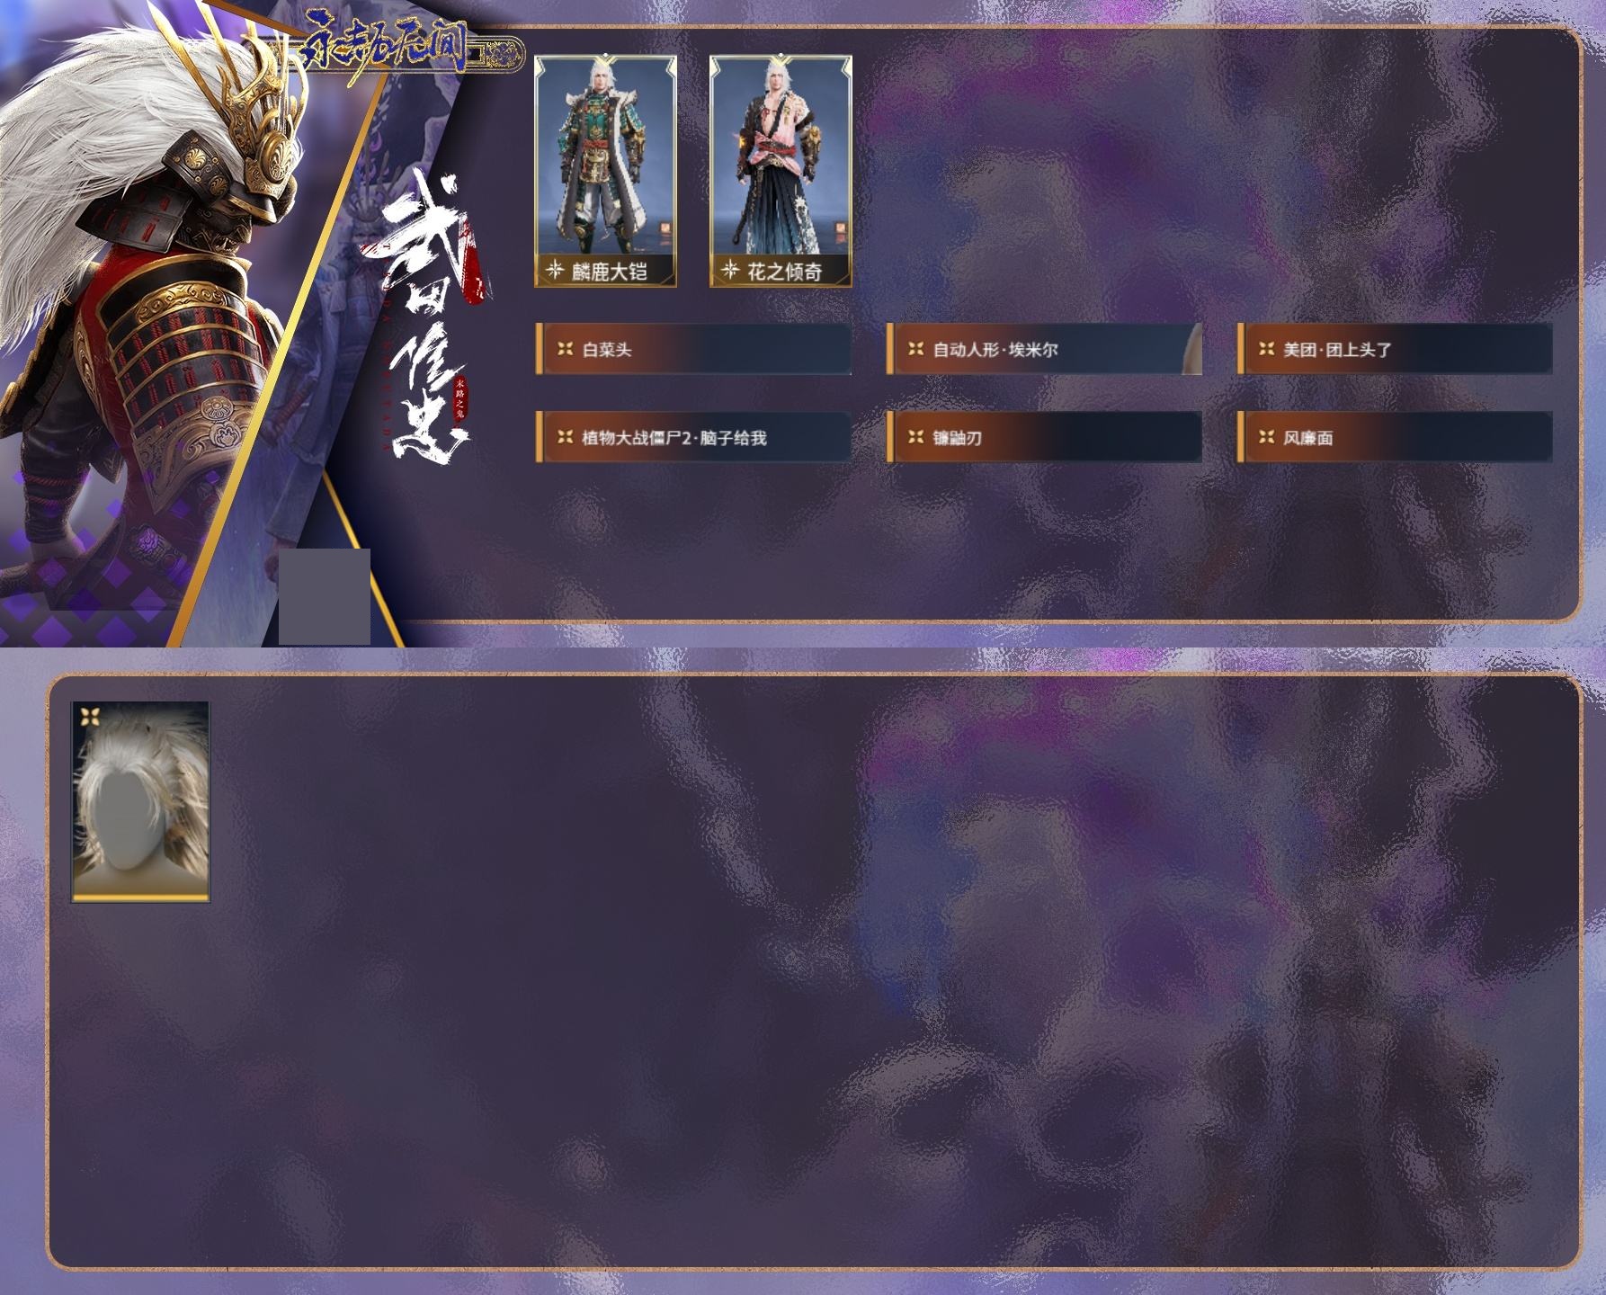
Task: Click the red 末路之鬼 seal stamp
Action: click(x=460, y=400)
